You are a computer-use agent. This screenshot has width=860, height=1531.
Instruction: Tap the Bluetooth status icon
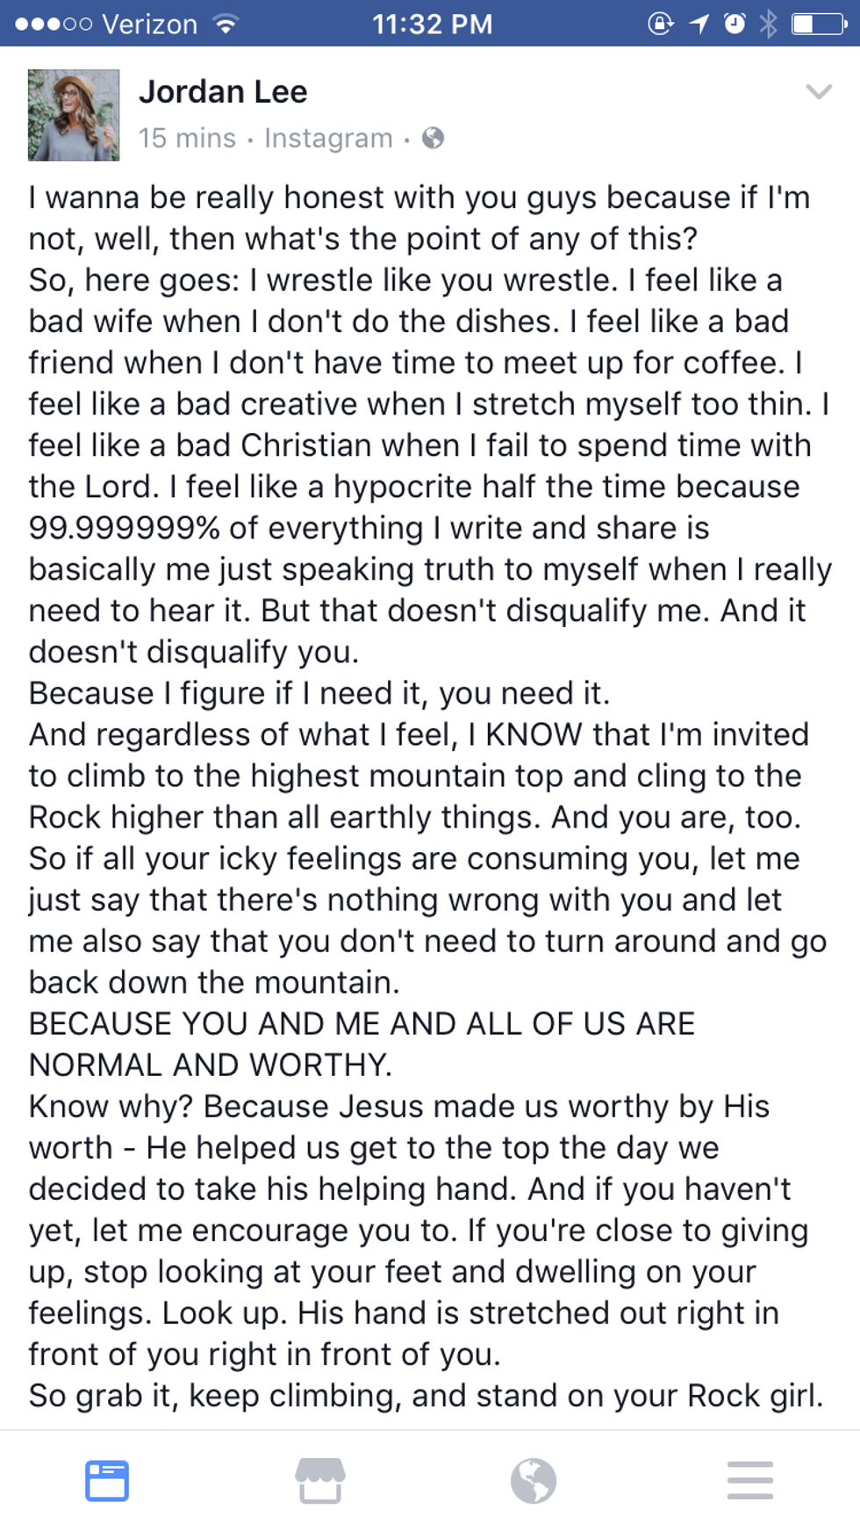coord(768,24)
